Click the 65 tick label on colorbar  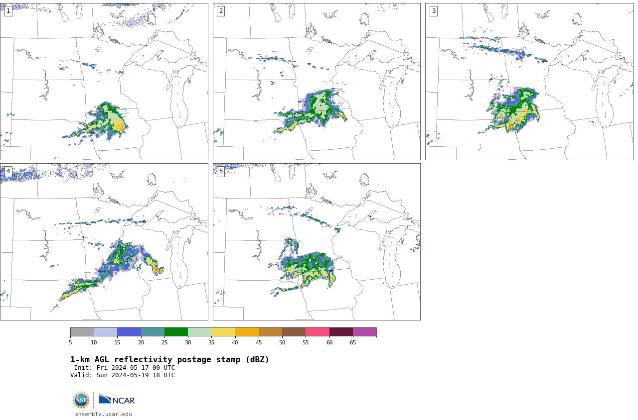click(x=353, y=342)
